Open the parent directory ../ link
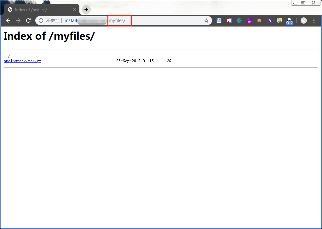This screenshot has width=322, height=229. coord(7,56)
